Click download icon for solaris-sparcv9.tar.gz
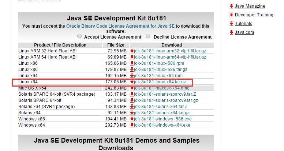Screen dimensions: 284x151 pos(132,100)
